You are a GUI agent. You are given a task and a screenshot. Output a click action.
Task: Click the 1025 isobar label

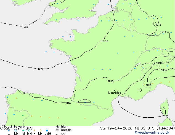tap(25, 26)
